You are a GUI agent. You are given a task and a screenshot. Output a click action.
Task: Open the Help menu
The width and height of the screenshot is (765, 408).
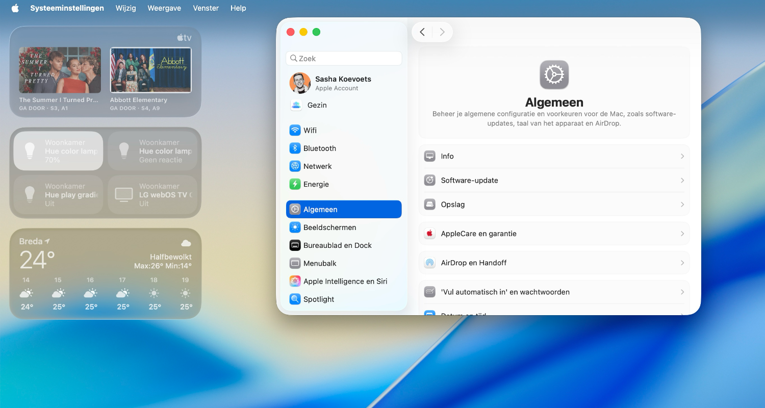coord(238,8)
